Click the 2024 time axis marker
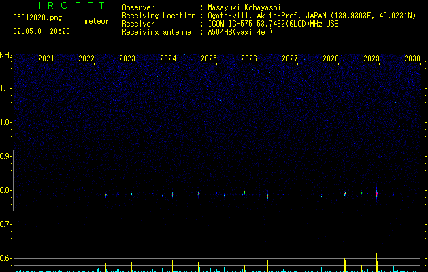Screen dimensions: 428x272 168,58
